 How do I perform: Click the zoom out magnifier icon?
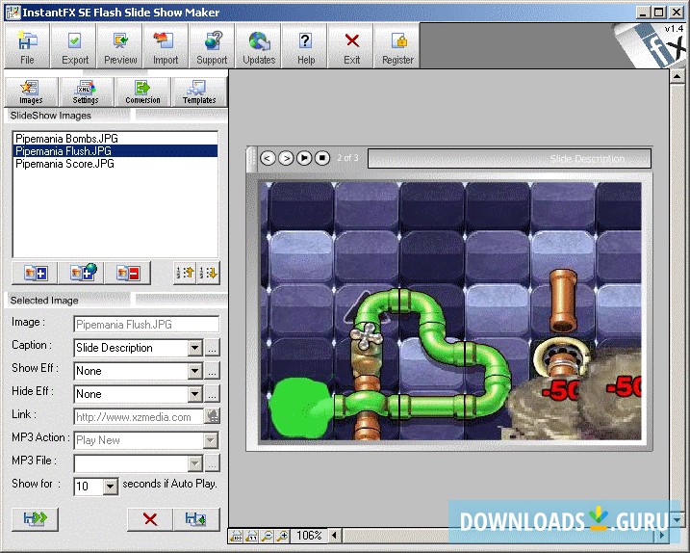pos(267,536)
